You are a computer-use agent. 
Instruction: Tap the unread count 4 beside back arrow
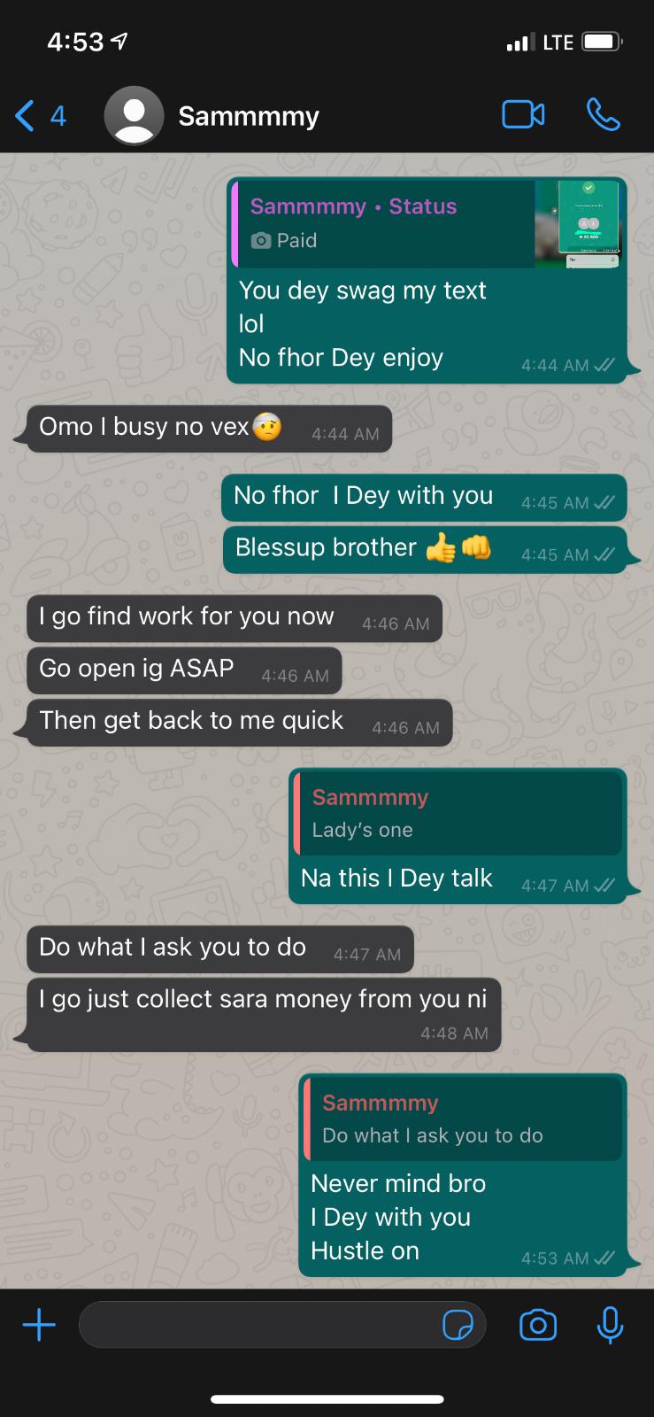coord(58,116)
